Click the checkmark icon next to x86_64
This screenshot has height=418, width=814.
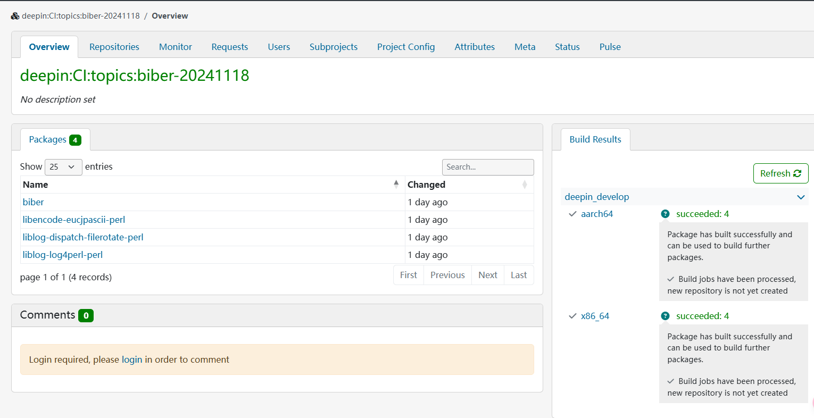(572, 316)
